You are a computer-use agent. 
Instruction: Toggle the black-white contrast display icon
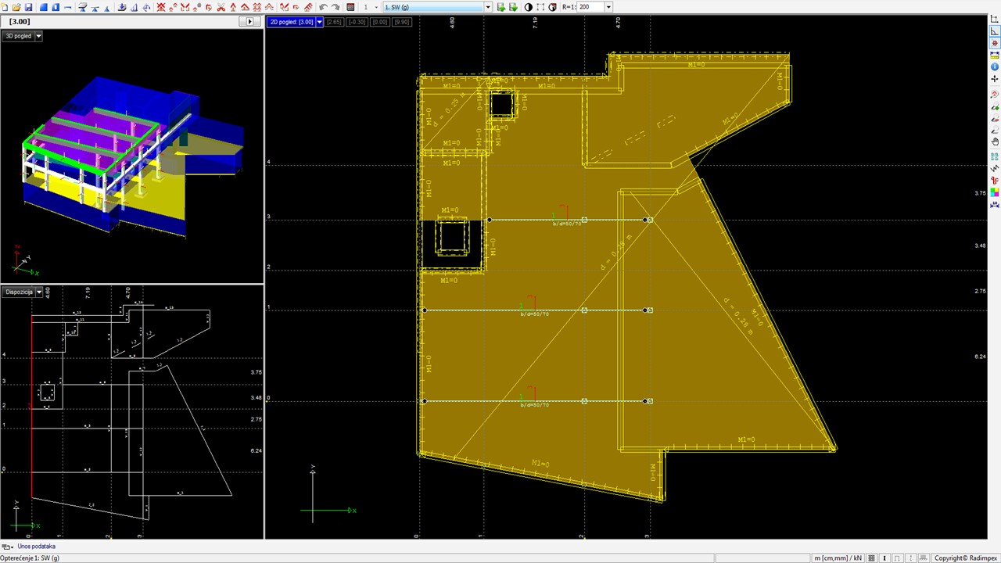tap(528, 7)
